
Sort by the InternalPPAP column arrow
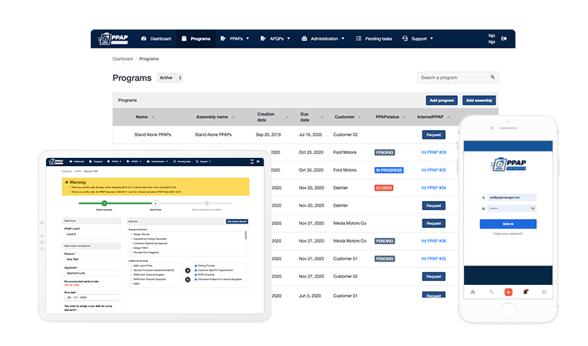click(448, 117)
